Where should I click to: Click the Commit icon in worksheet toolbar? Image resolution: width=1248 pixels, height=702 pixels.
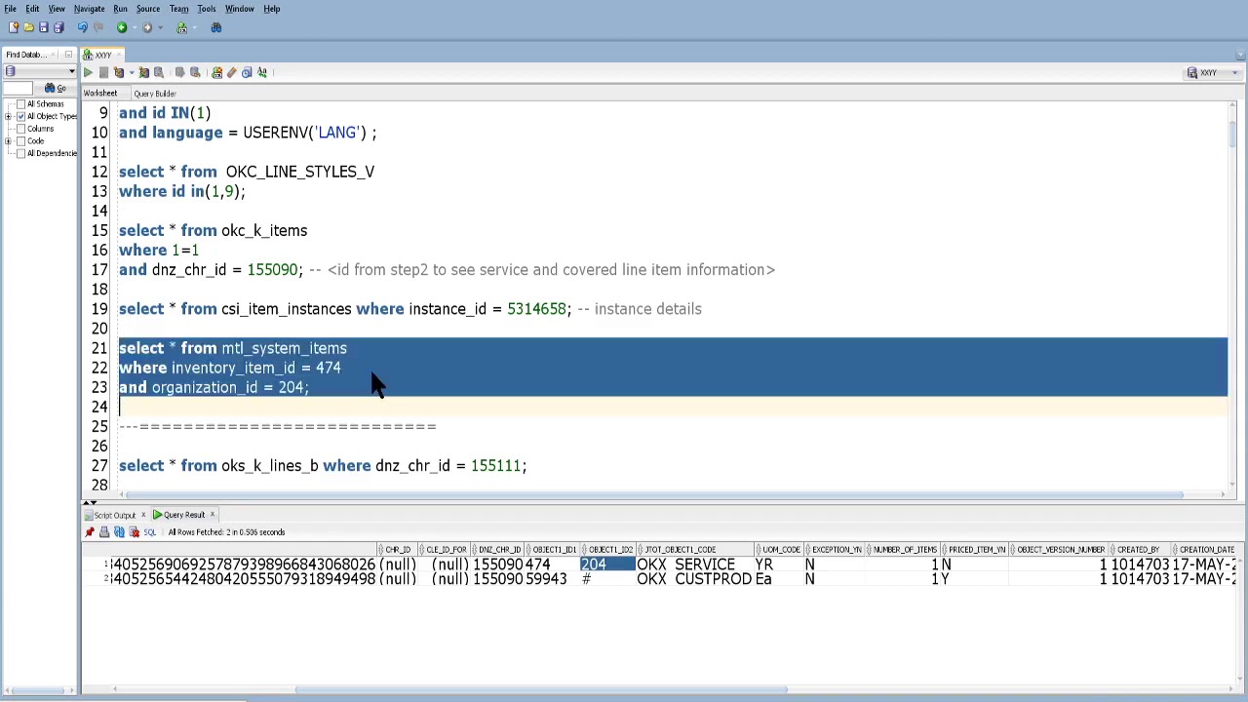(x=179, y=72)
